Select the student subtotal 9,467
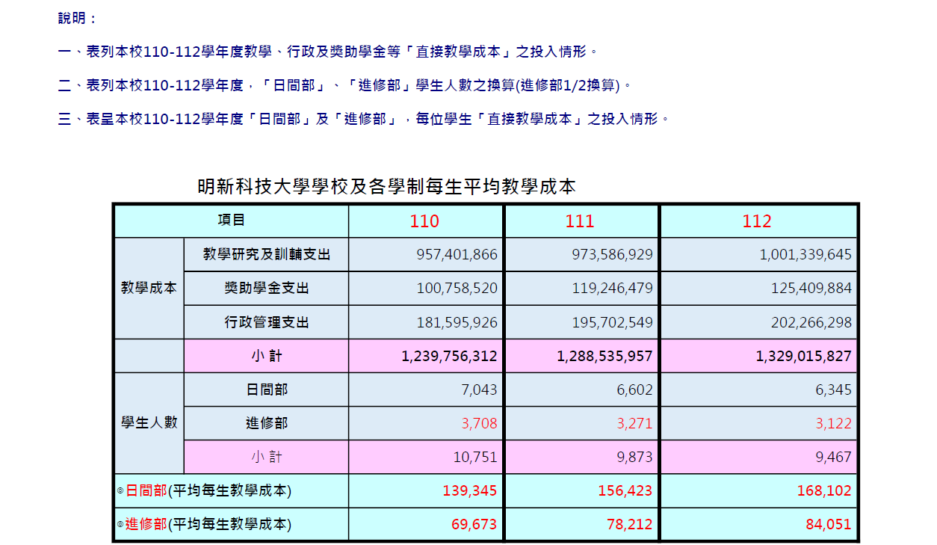Viewport: 937px width, 545px height. click(834, 458)
